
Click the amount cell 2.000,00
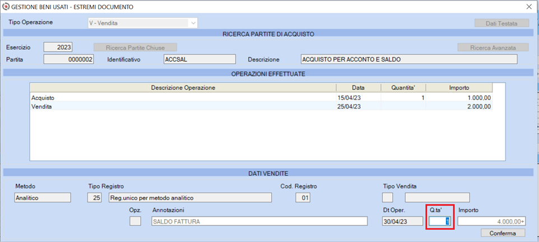click(459, 107)
